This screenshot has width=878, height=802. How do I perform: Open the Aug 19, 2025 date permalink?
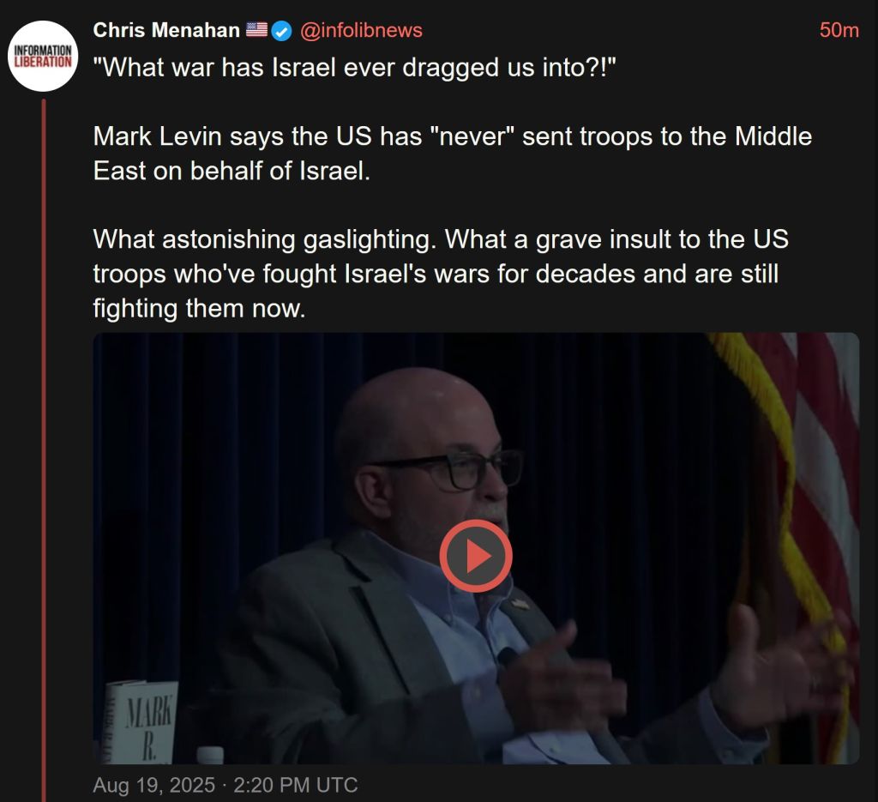(x=154, y=785)
